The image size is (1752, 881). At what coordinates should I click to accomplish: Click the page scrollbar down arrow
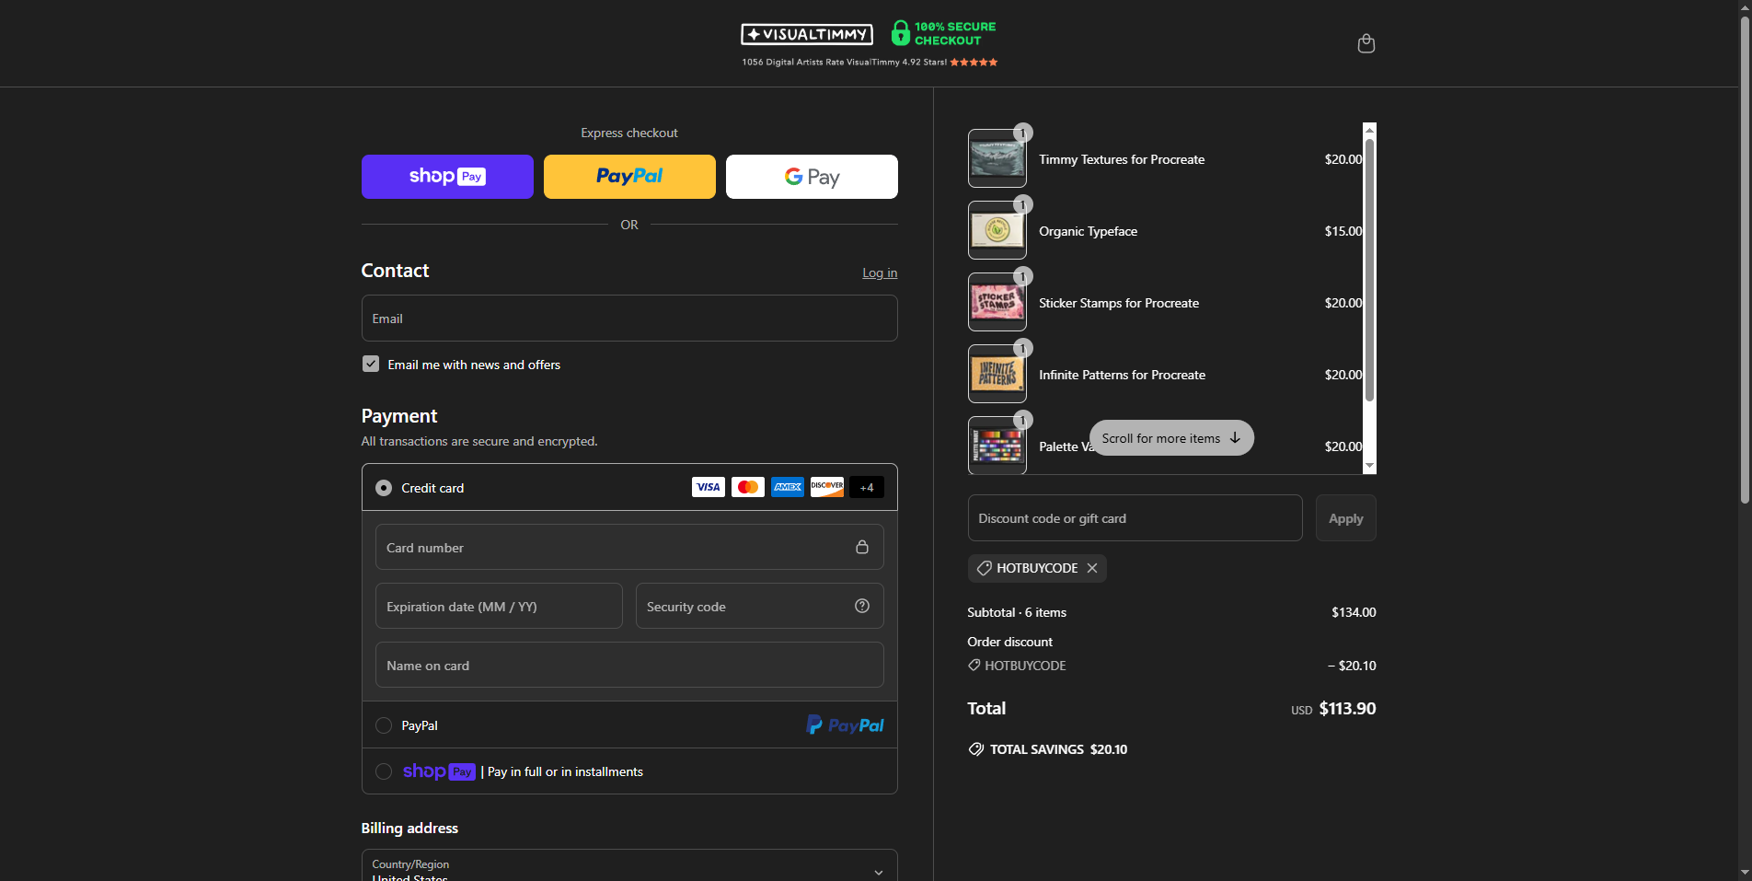pyautogui.click(x=1745, y=873)
